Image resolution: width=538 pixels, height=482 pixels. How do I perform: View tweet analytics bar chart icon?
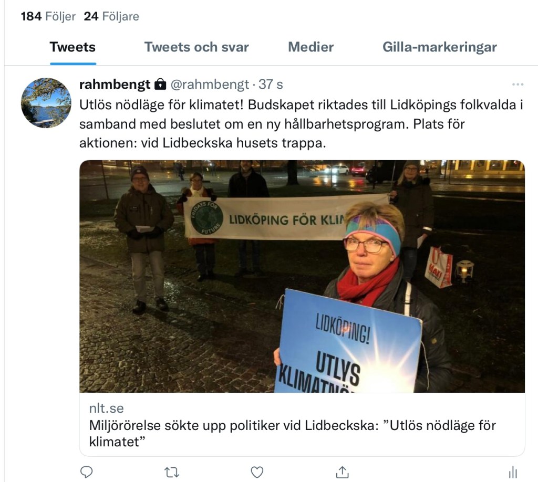tap(513, 472)
